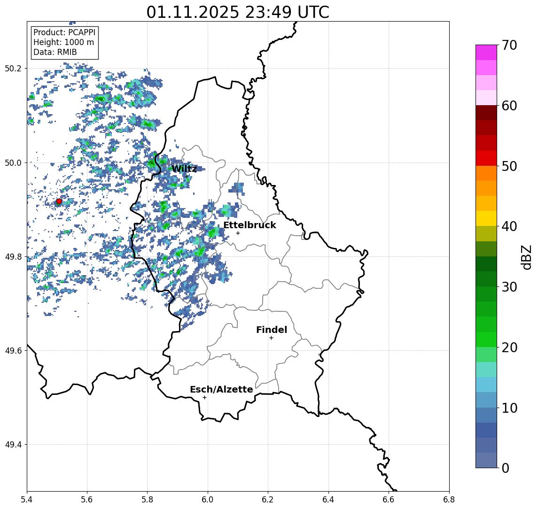Screen dimensions: 538x509
Task: Click the colorbar tick label 50
Action: point(509,166)
